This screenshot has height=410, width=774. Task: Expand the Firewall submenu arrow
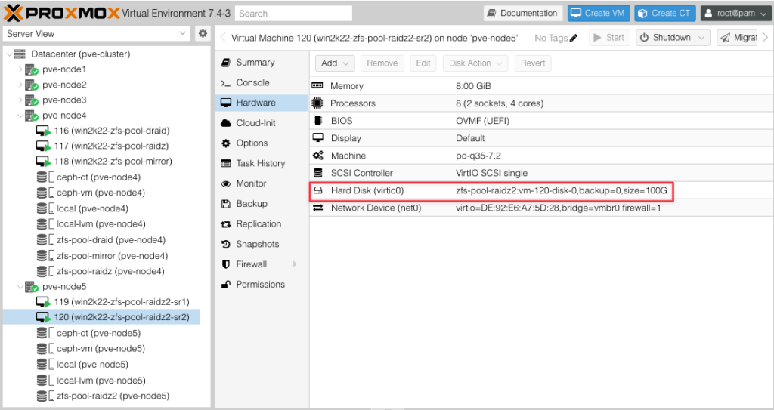(295, 264)
